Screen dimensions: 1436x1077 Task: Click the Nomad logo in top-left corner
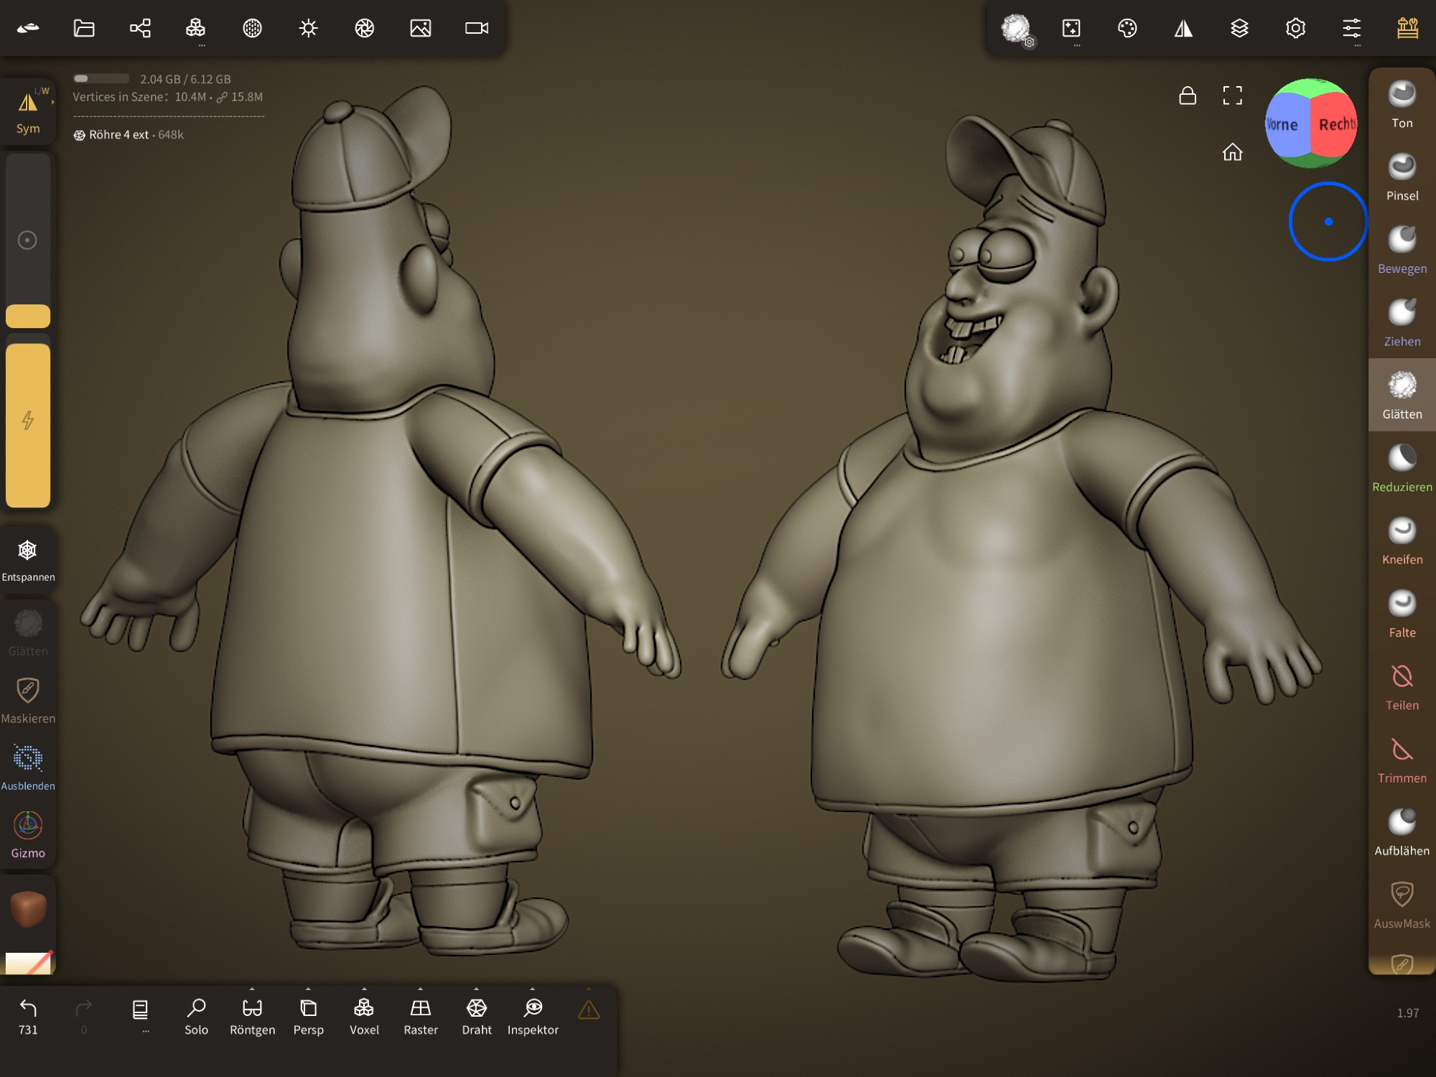point(28,28)
